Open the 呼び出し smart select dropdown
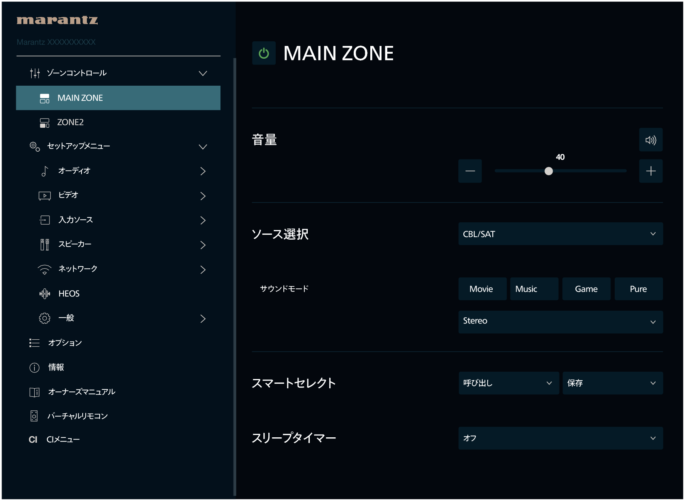The image size is (685, 501). coord(509,383)
